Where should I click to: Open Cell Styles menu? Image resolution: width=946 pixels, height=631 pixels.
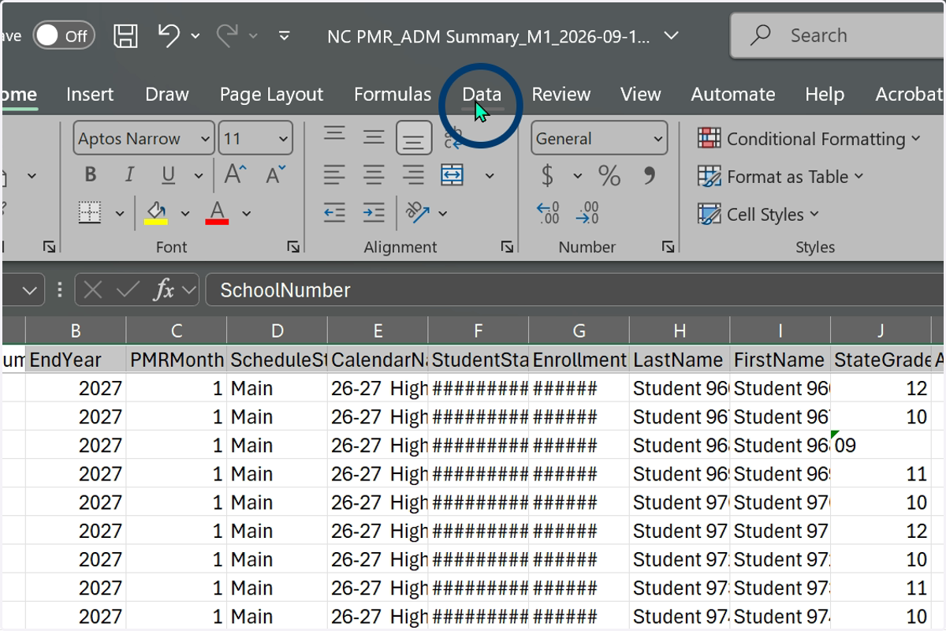click(x=758, y=215)
